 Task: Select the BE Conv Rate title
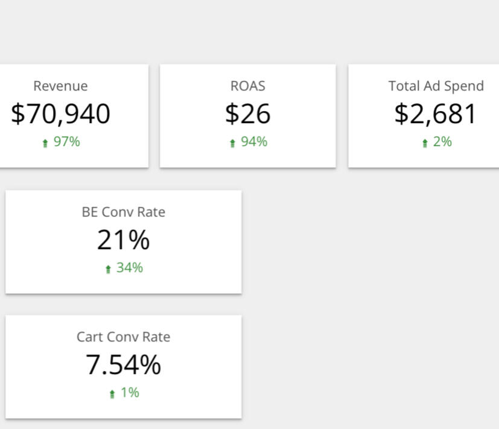click(123, 212)
